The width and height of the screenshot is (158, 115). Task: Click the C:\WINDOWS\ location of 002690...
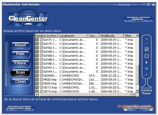[x=69, y=76]
